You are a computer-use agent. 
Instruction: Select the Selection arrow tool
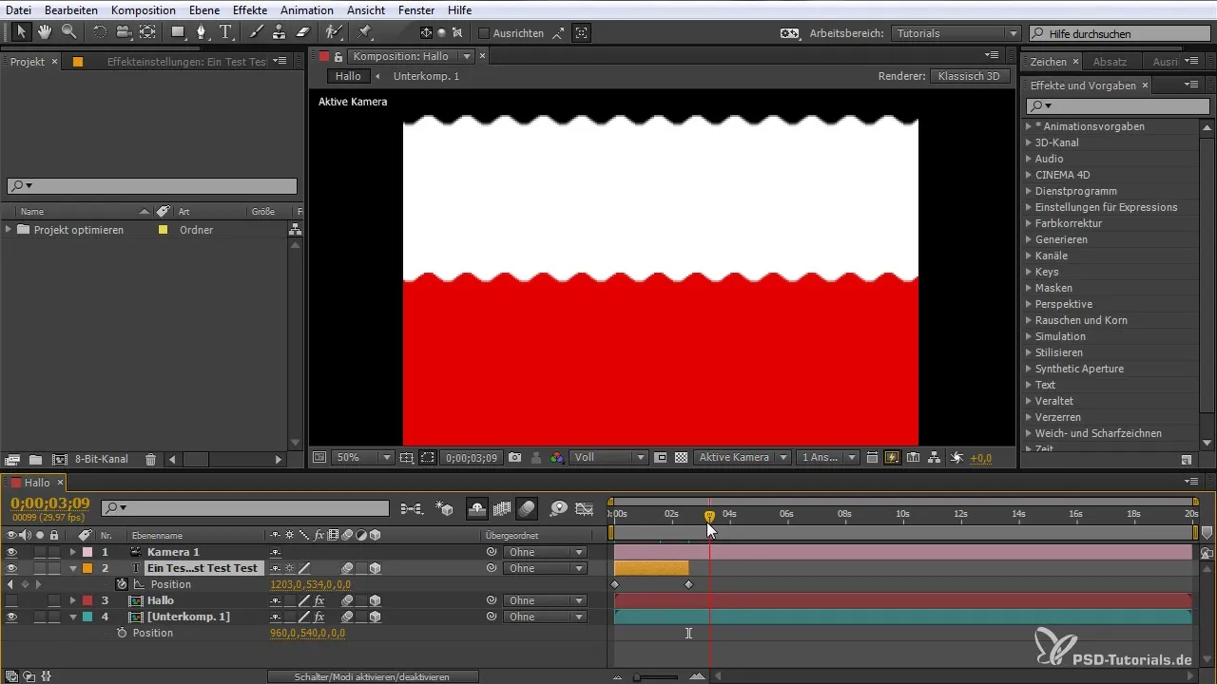pyautogui.click(x=23, y=32)
